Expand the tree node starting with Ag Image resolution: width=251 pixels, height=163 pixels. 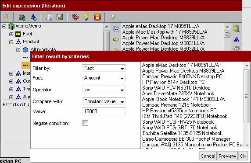11,97
